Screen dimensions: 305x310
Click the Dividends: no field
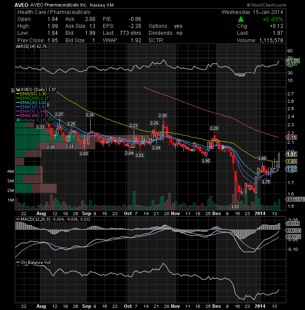166,33
